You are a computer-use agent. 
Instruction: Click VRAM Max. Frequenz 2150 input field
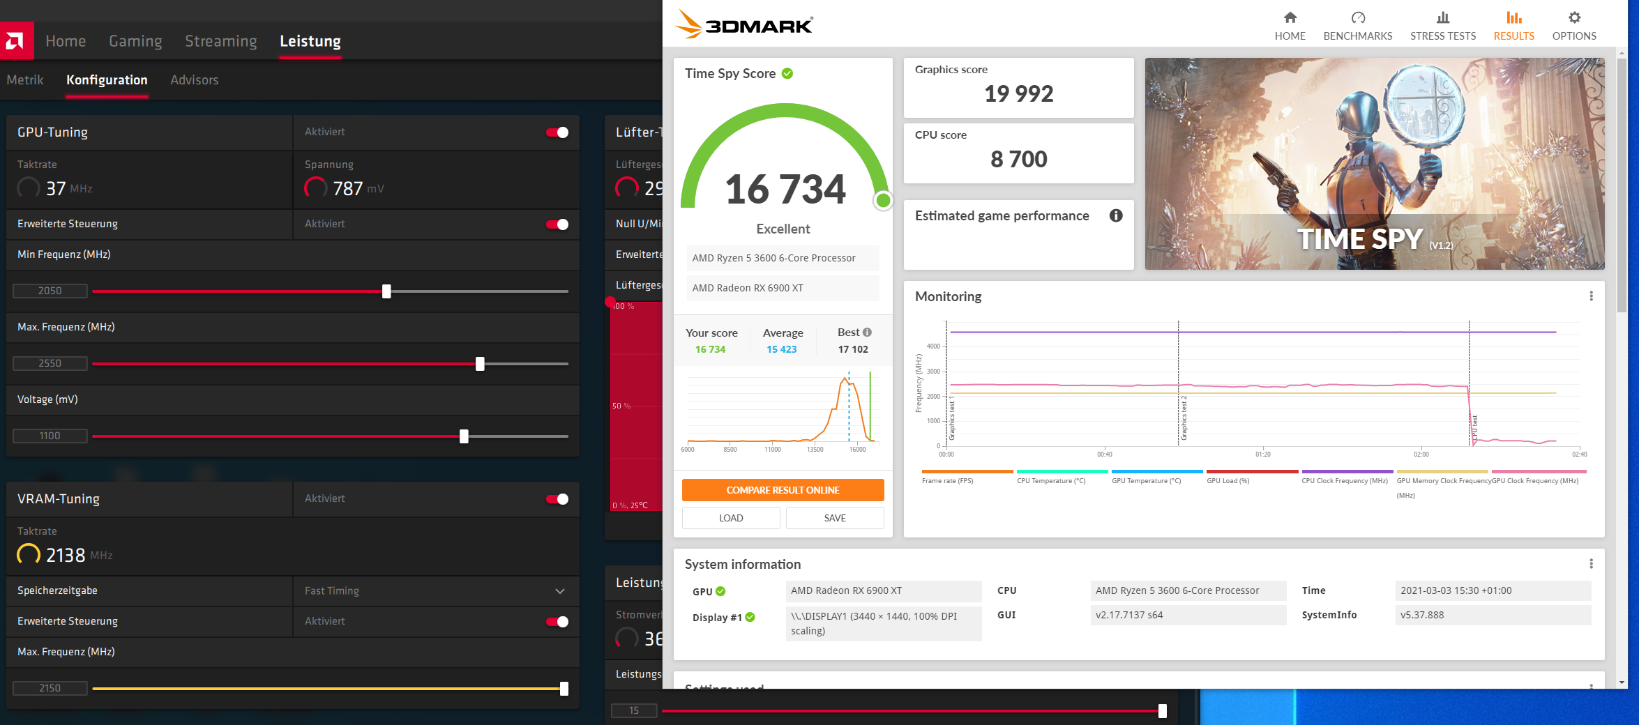pos(50,688)
